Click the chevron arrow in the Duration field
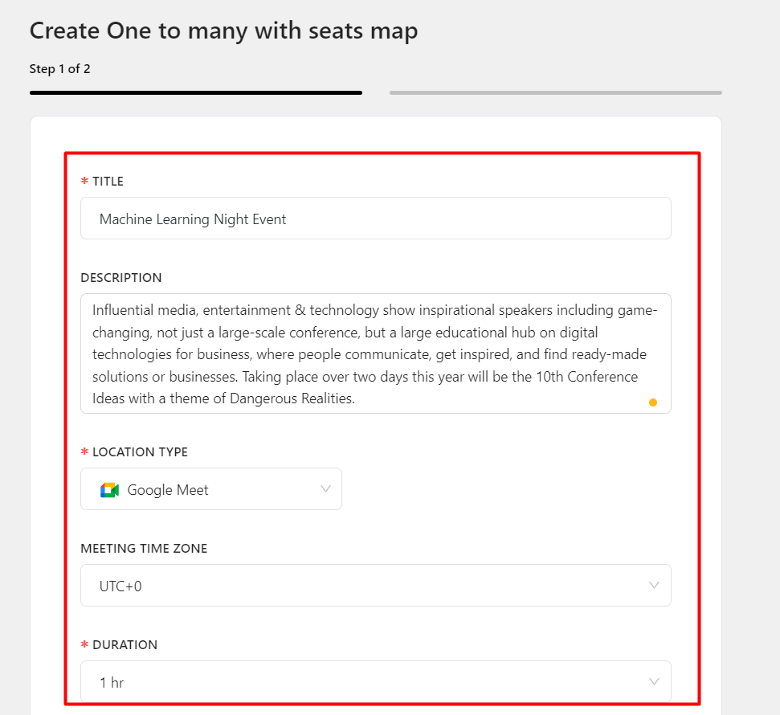The height and width of the screenshot is (715, 780). click(654, 682)
